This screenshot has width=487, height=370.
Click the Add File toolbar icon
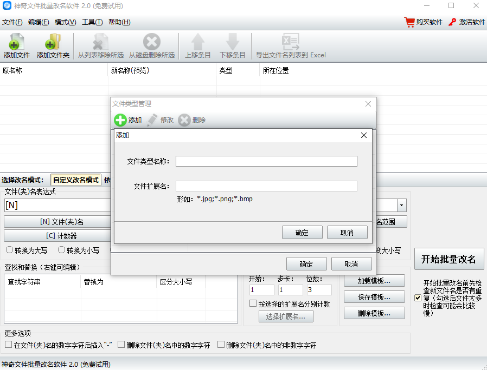point(16,42)
